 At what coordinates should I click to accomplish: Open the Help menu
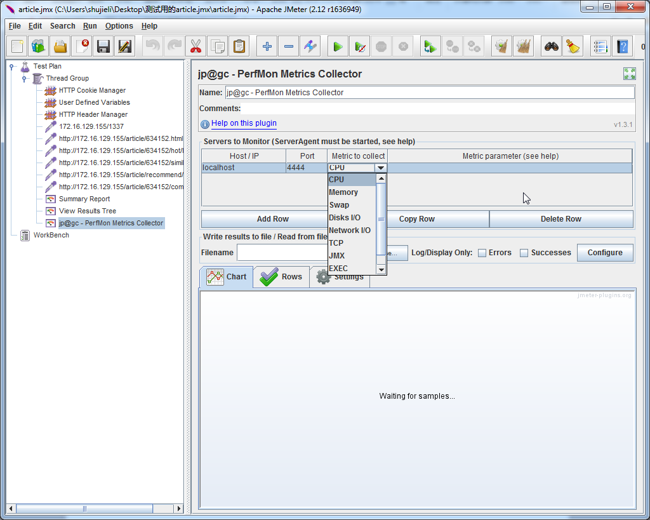coord(149,25)
